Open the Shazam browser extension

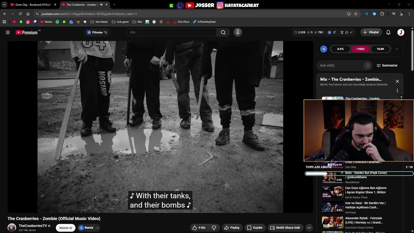[374, 14]
